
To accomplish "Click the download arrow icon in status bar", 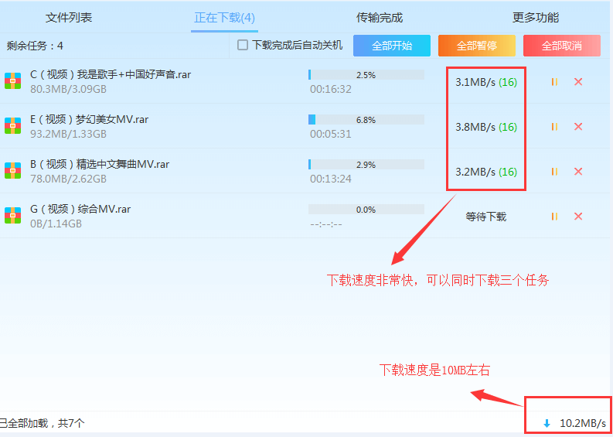I will click(x=547, y=423).
